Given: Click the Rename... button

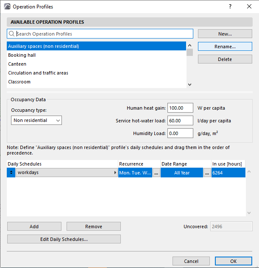Looking at the screenshot, I should 225,47.
